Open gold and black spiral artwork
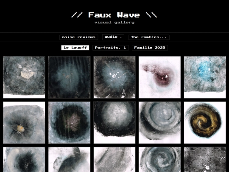This screenshot has width=229, height=172. (x=205, y=123)
